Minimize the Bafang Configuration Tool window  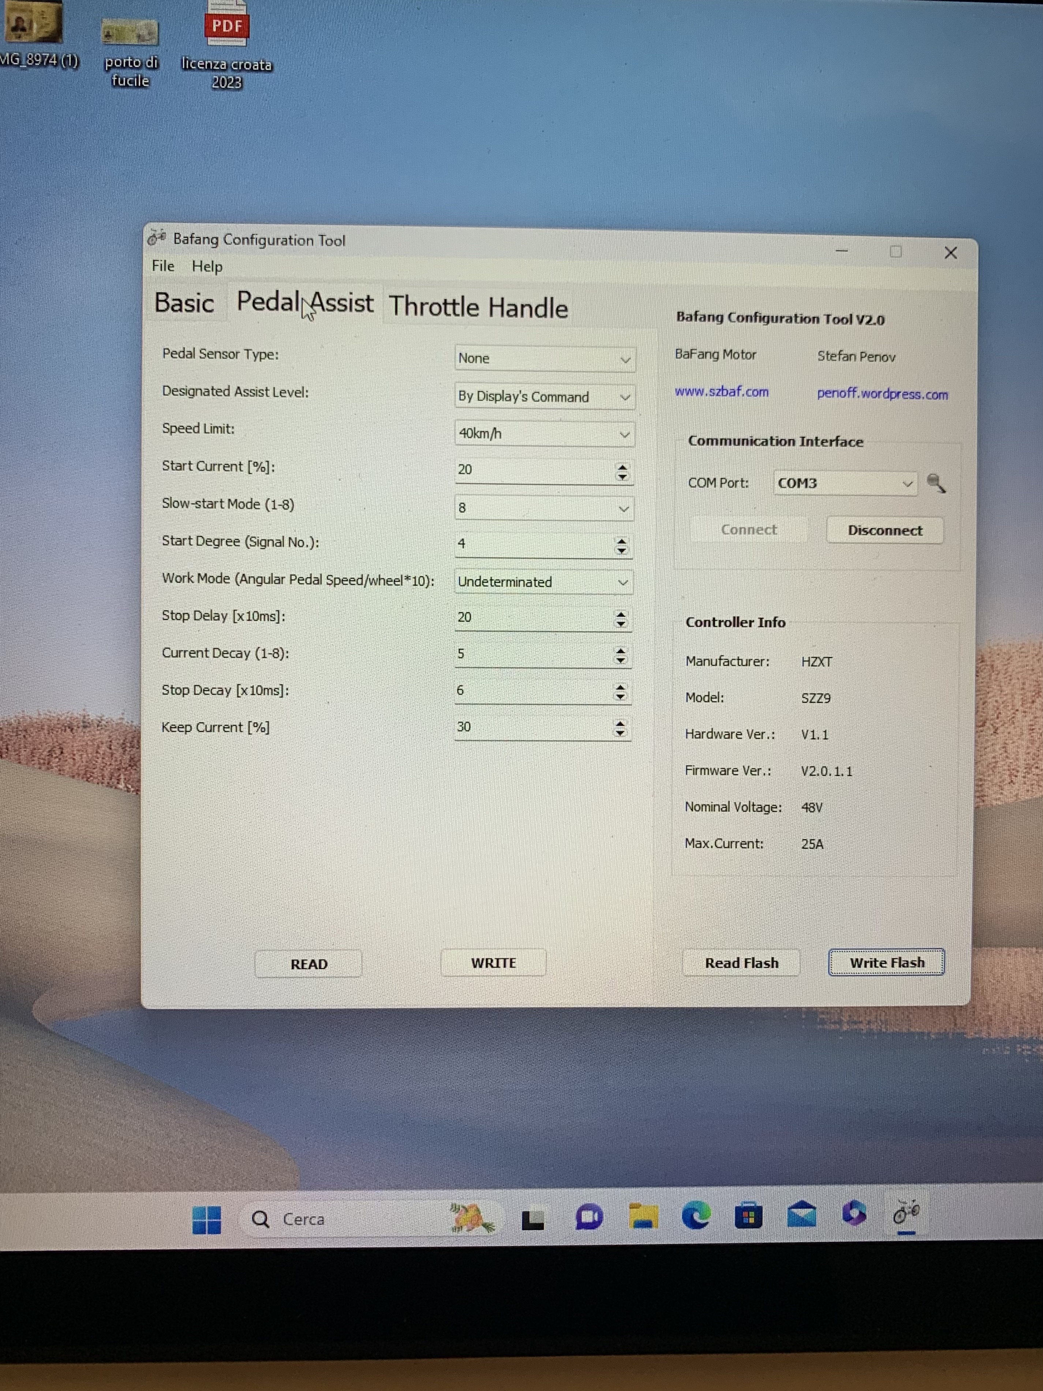842,251
